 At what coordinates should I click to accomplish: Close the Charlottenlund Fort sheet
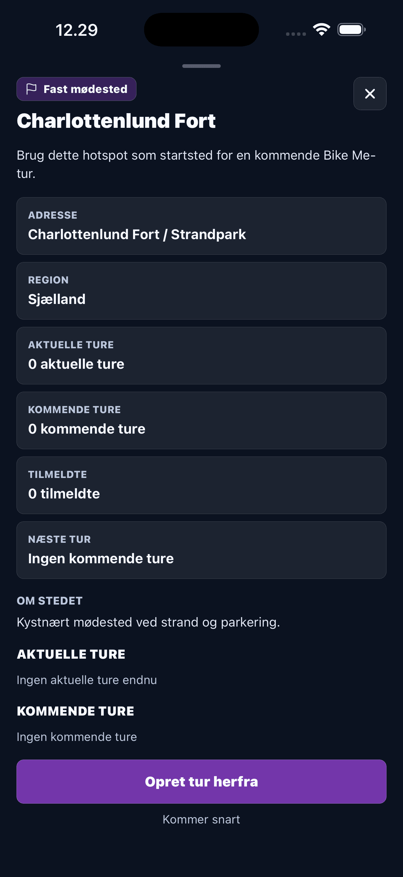[x=370, y=94]
